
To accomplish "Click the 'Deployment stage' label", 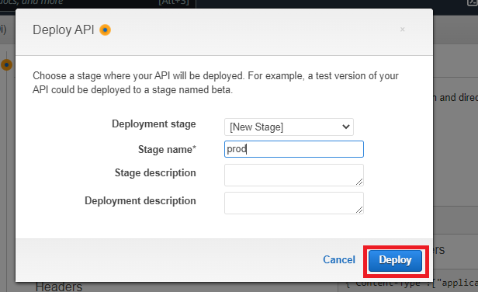I will click(154, 124).
